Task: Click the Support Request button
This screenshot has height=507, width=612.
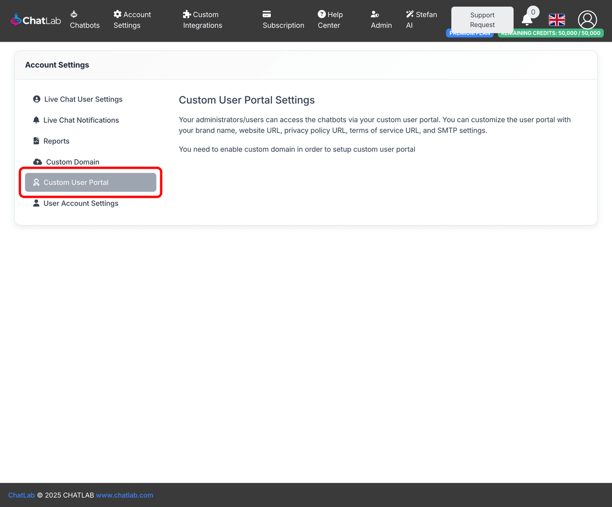Action: 481,19
